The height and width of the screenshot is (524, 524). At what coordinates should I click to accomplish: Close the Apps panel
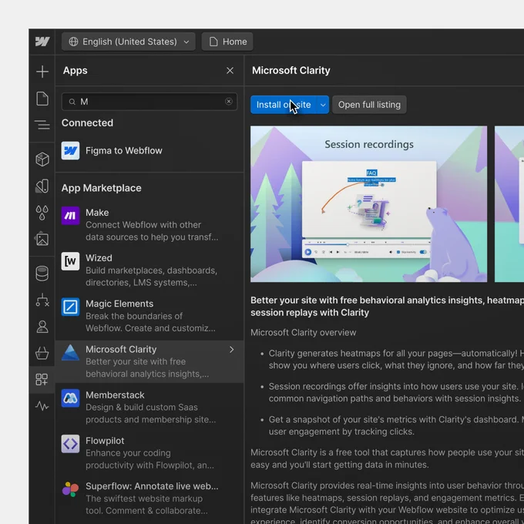tap(230, 71)
